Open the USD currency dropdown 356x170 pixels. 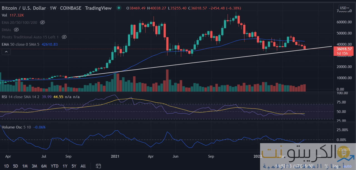344,8
